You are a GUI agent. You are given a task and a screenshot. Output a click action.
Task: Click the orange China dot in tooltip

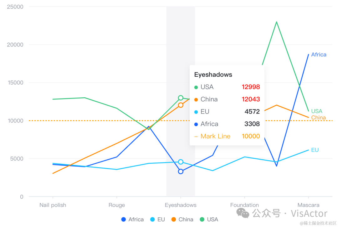[x=196, y=99]
